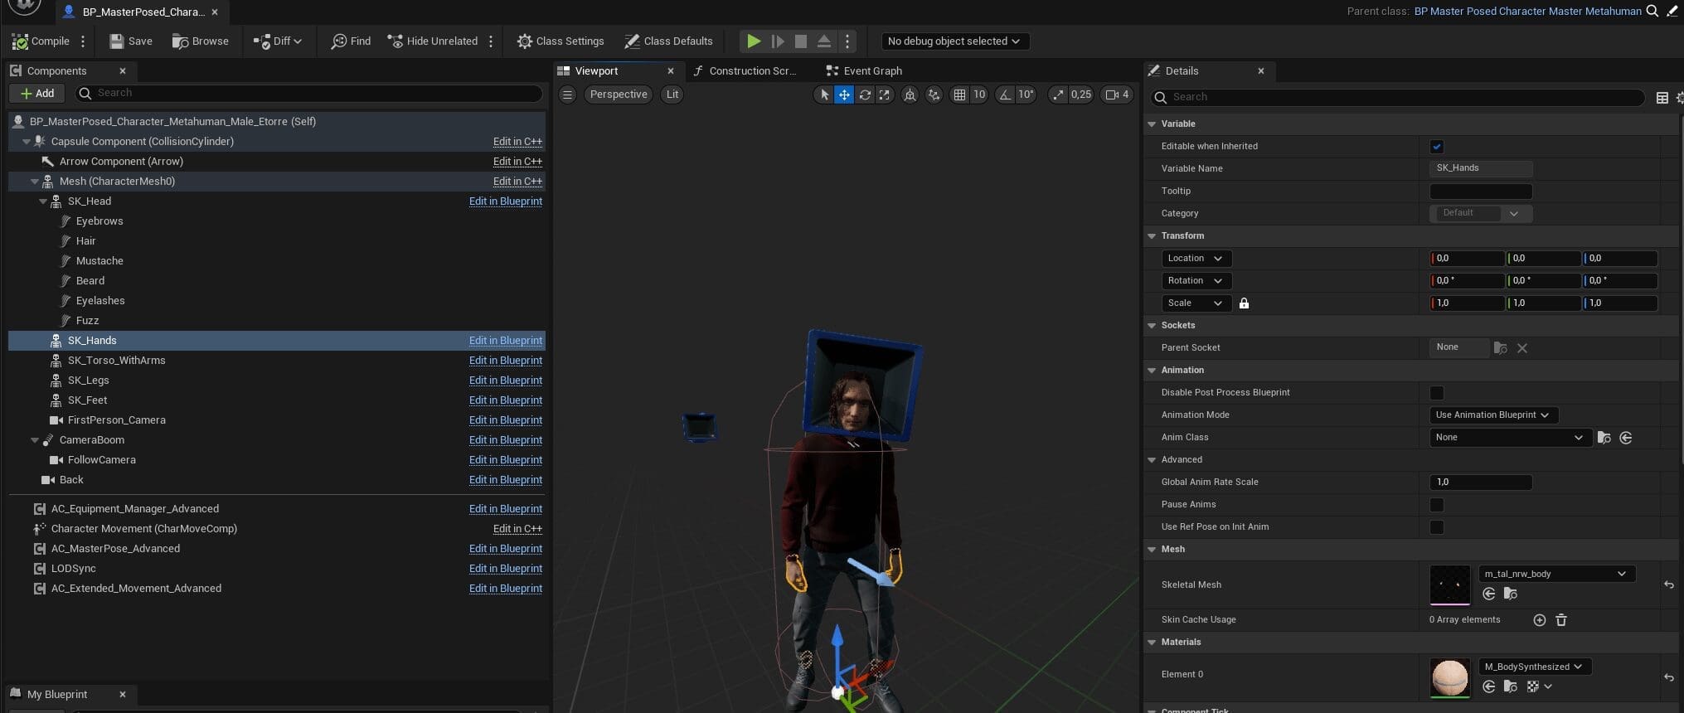Toggle the Pause Anims checkbox
The height and width of the screenshot is (713, 1684).
pyautogui.click(x=1437, y=505)
